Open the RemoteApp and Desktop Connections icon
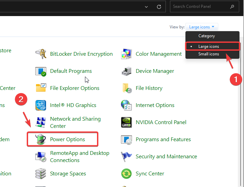This screenshot has height=187, width=244. point(41,157)
